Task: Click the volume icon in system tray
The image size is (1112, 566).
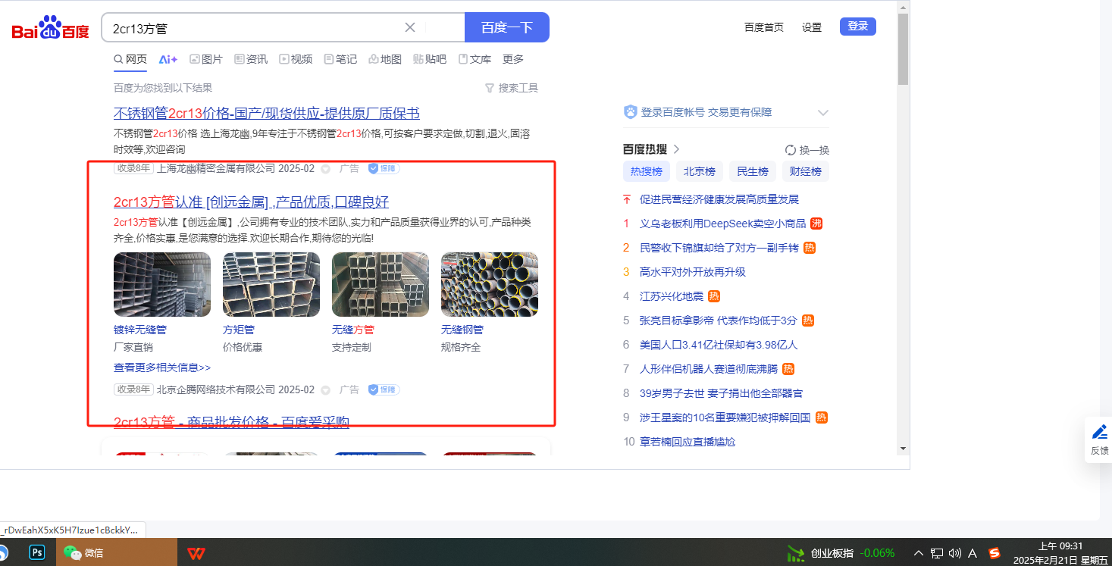Action: [x=954, y=553]
